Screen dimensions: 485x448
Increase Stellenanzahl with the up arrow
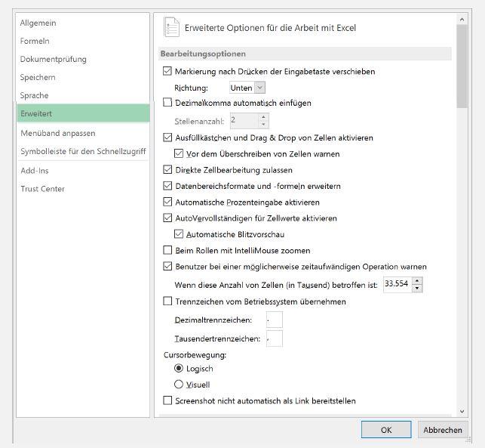[x=263, y=117]
